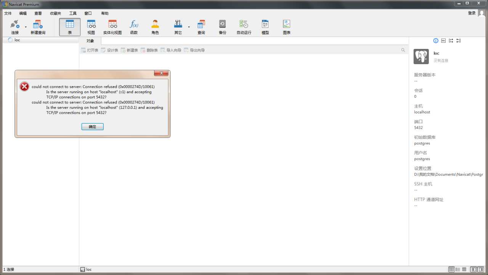Image resolution: width=488 pixels, height=275 pixels.
Task: Open the 帮助 menu
Action: coord(105,13)
